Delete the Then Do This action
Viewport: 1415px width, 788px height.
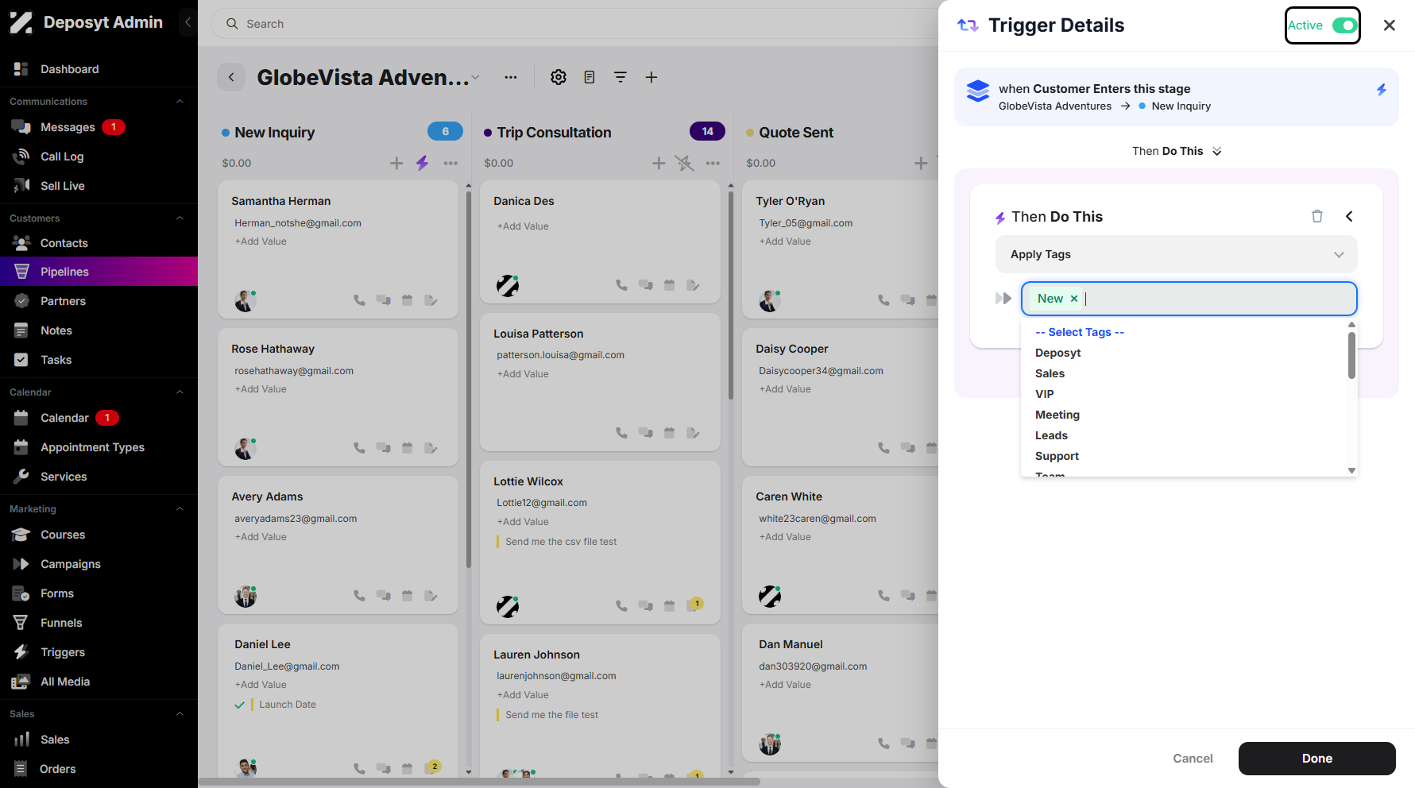point(1316,216)
